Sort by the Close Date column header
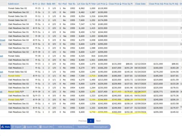The height and width of the screenshot is (136, 182). point(140,4)
